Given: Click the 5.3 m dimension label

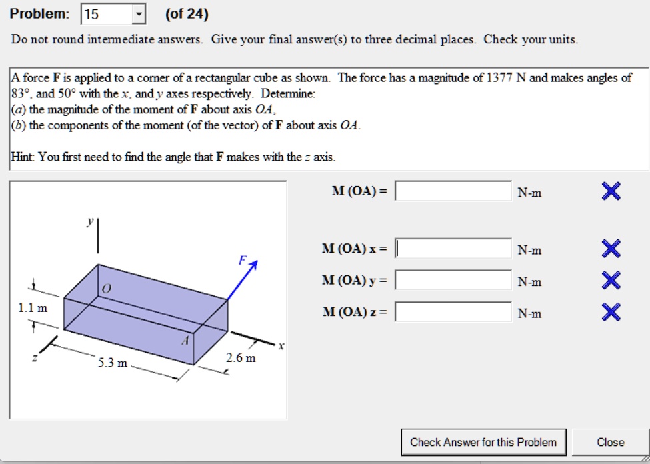Looking at the screenshot, I should pyautogui.click(x=113, y=363).
